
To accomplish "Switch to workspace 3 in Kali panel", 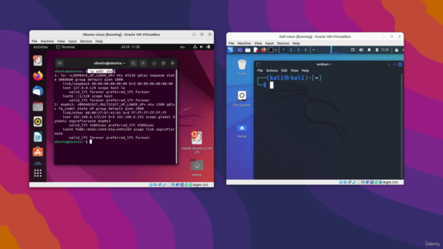I will coord(298,50).
